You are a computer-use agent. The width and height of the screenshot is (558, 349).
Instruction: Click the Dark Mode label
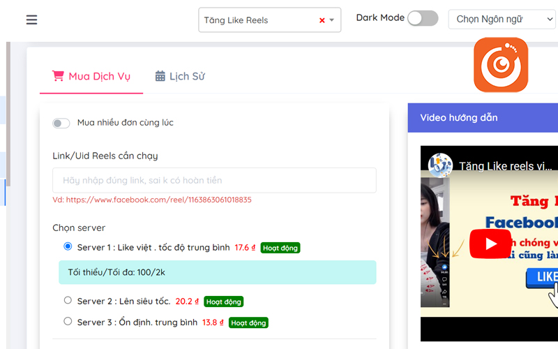point(380,18)
